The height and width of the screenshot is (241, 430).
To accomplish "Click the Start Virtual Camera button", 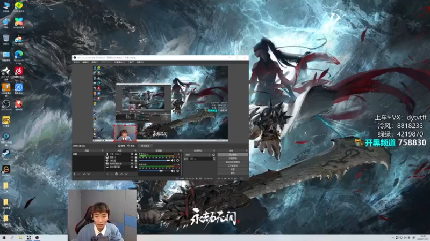I will pos(233,162).
